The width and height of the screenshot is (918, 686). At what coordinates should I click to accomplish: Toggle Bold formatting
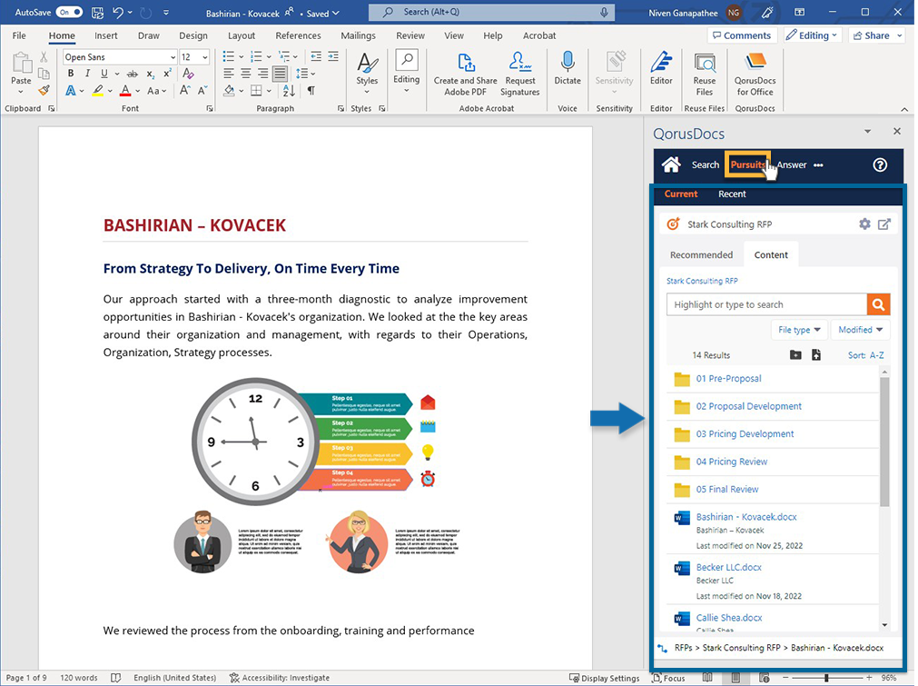(x=71, y=74)
